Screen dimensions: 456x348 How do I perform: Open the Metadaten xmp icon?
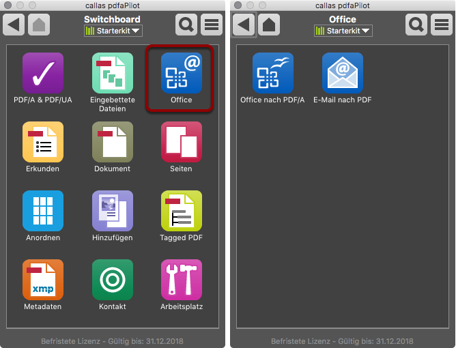click(x=43, y=280)
